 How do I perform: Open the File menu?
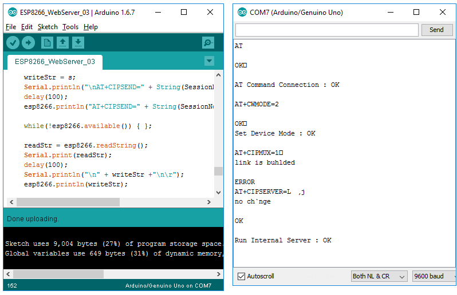click(x=11, y=27)
